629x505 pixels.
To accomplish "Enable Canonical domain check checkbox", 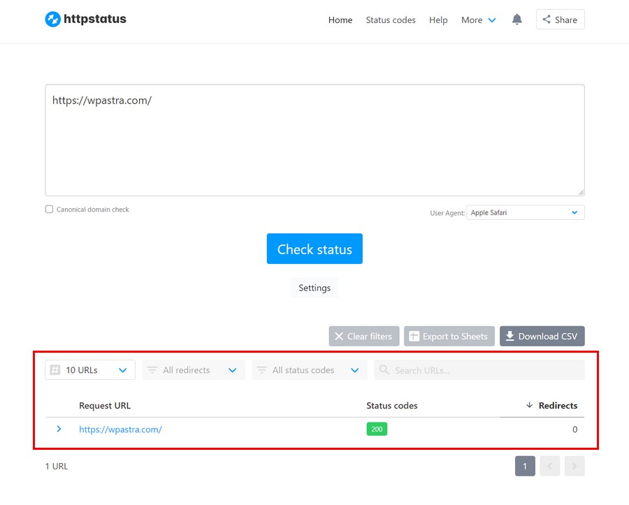I will 49,210.
